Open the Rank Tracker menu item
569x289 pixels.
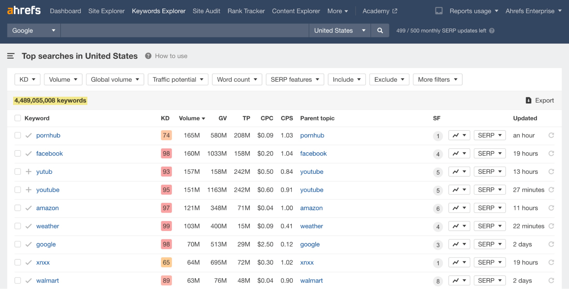tap(246, 11)
